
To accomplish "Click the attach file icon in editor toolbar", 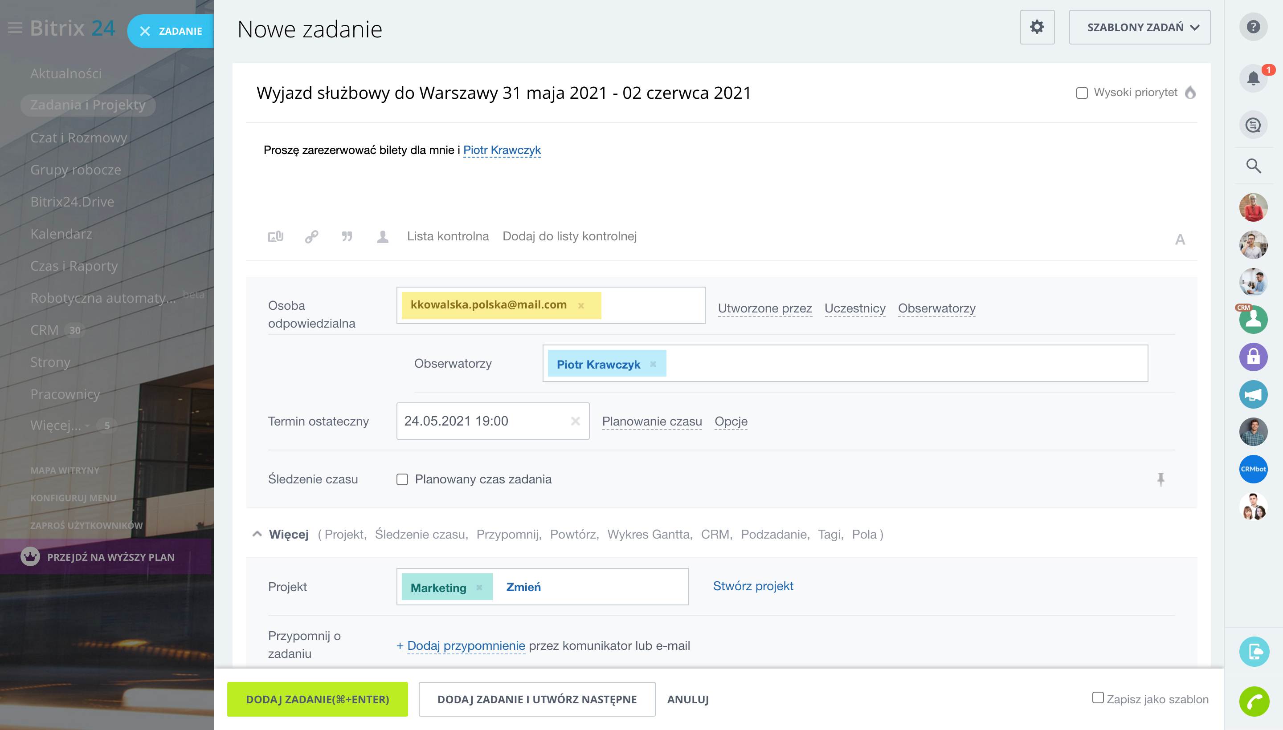I will tap(275, 236).
